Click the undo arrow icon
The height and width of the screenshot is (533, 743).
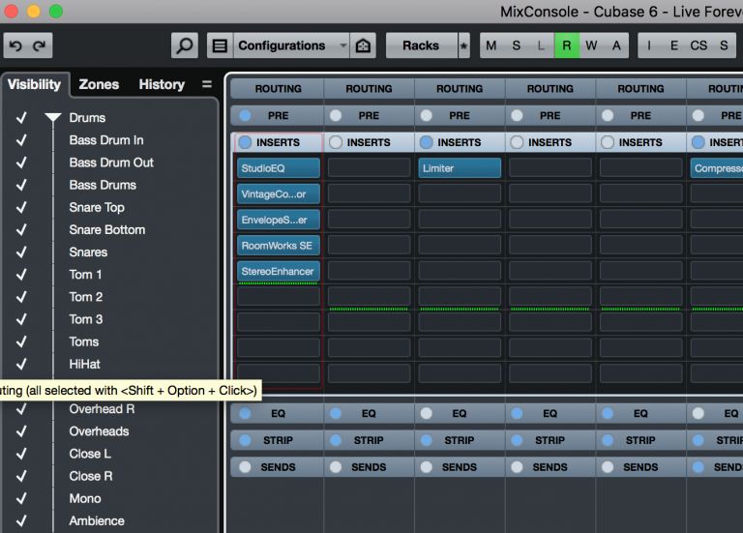coord(15,45)
